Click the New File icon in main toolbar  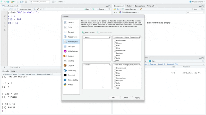(2, 2)
